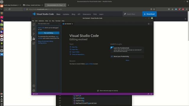
Task: Open the Help menu in VS Code
Action: (63, 21)
